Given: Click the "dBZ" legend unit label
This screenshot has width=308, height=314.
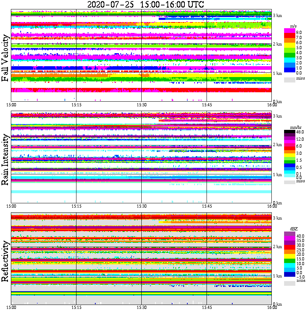Looking at the screenshot, I should click(x=294, y=229).
